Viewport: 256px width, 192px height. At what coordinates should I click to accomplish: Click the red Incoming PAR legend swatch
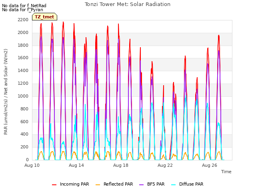tap(54, 185)
